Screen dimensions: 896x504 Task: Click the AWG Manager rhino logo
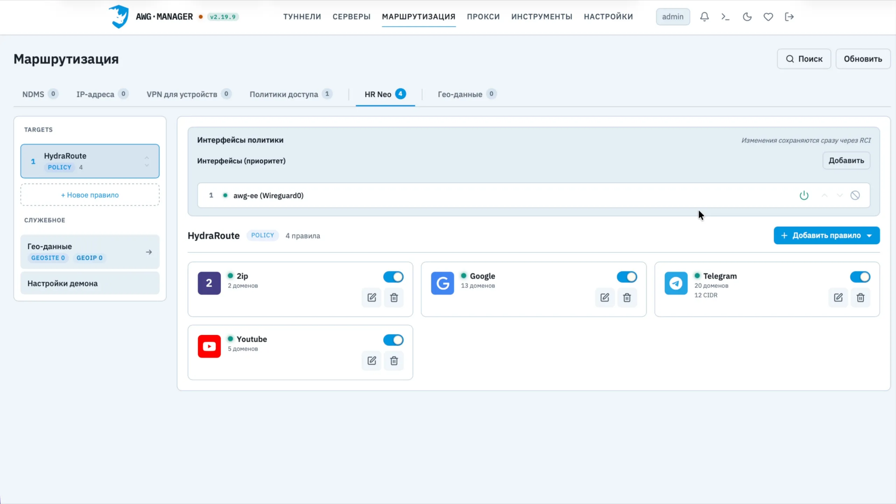(x=119, y=16)
